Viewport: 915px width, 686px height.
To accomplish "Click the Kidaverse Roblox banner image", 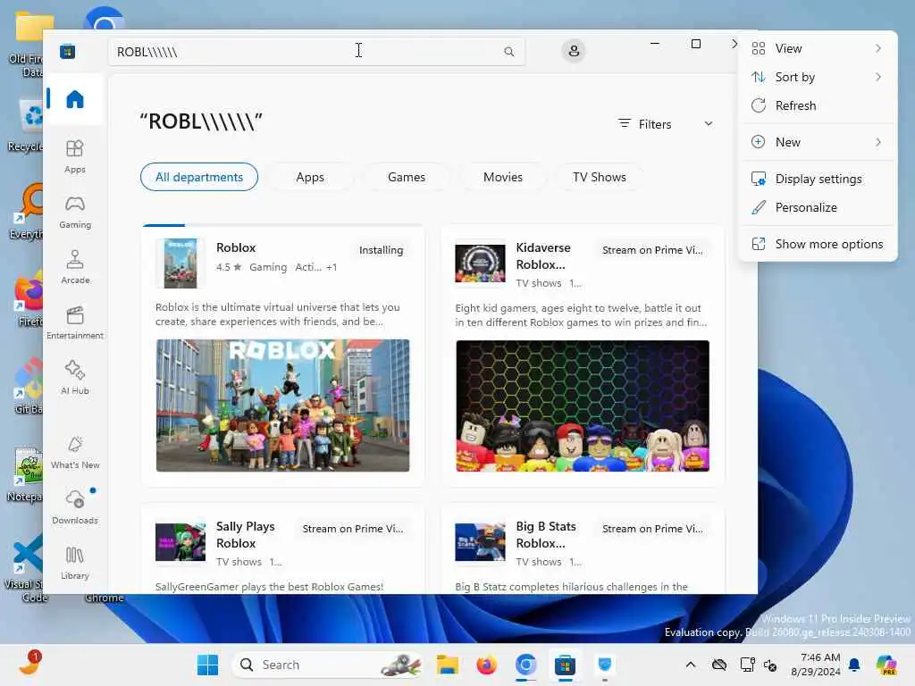I will pos(583,406).
